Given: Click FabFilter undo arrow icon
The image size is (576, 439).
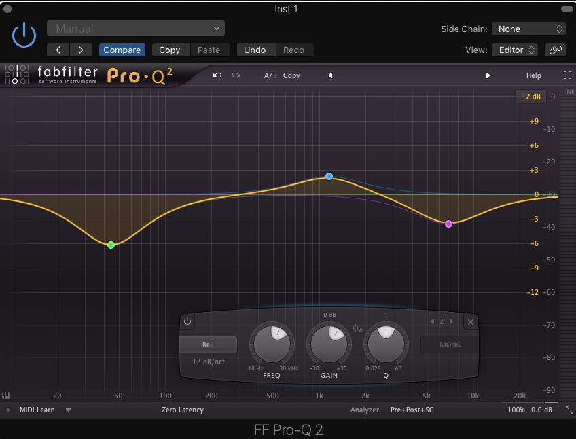Looking at the screenshot, I should coord(217,75).
